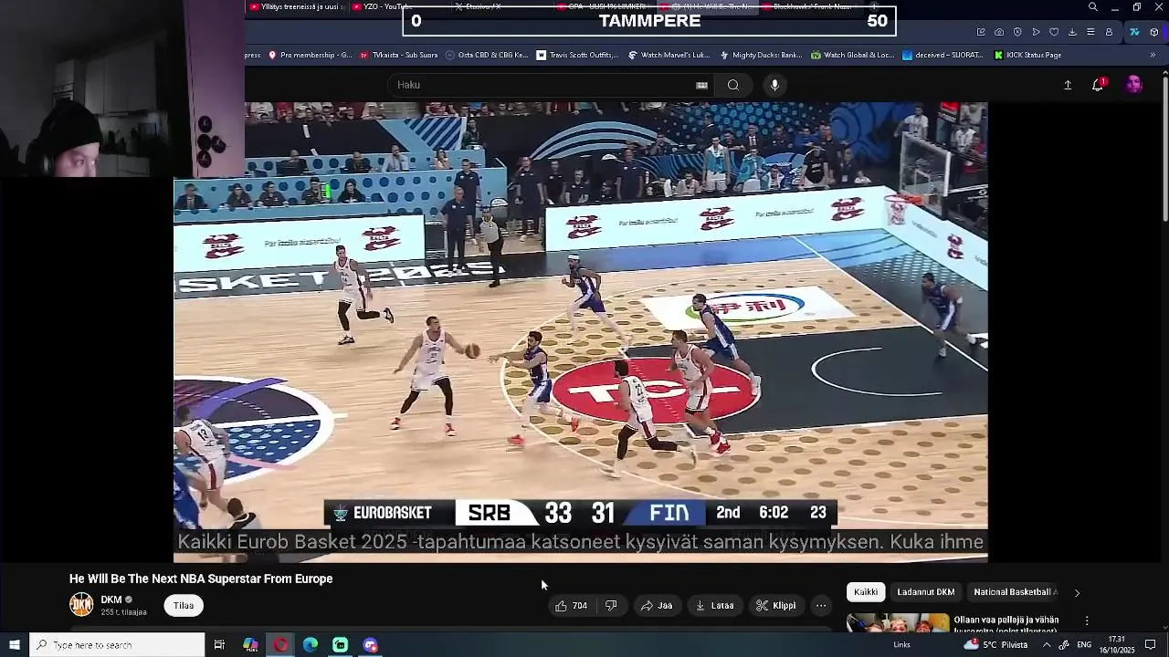This screenshot has height=657, width=1169.
Task: Open the green taskbar app icon
Action: 340,645
